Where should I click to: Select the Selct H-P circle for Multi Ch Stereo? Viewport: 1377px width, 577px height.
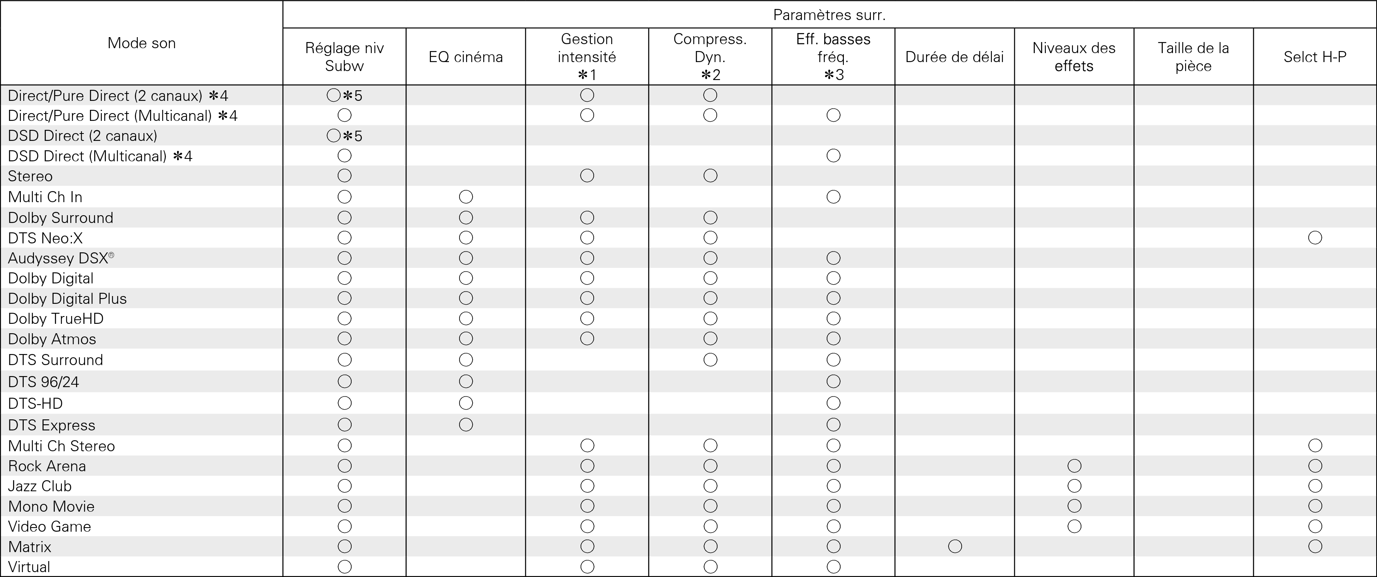point(1315,445)
